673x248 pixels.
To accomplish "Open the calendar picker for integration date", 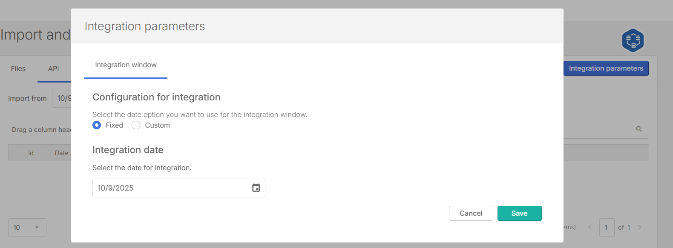I will [256, 188].
